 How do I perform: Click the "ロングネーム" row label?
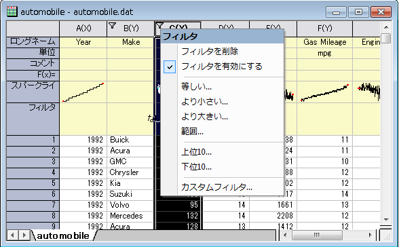[x=33, y=42]
